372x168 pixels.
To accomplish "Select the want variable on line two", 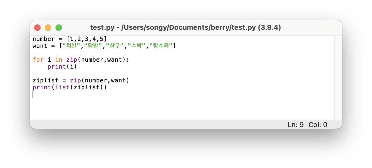I will 39,46.
